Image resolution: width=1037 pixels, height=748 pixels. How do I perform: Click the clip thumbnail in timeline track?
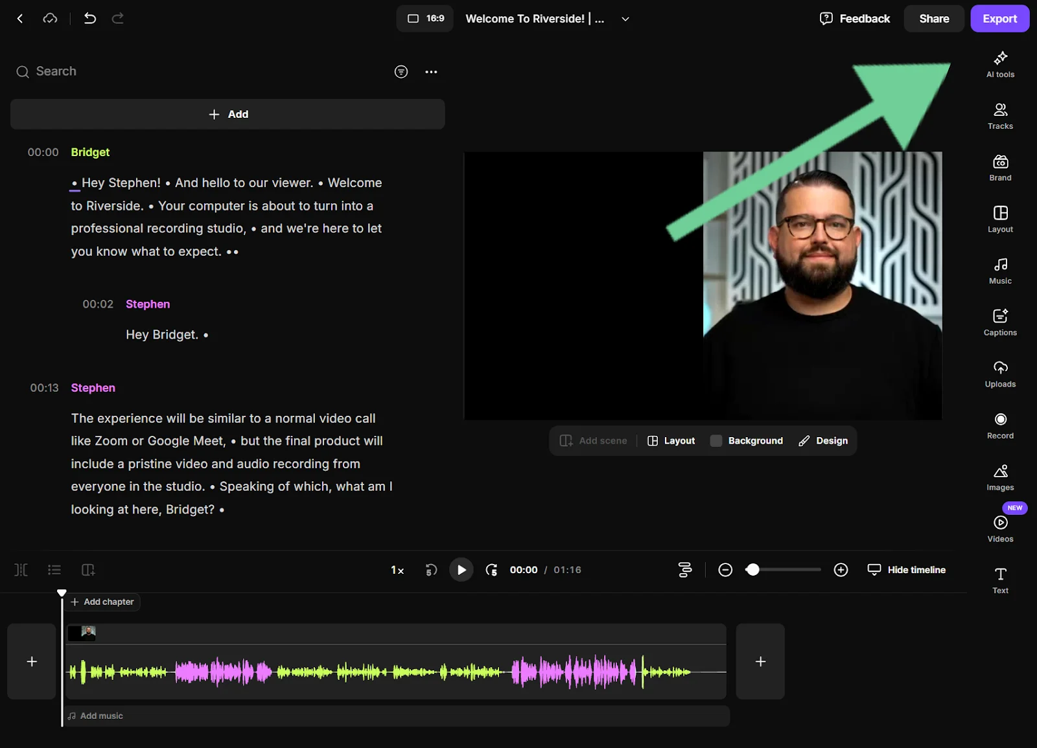click(82, 633)
